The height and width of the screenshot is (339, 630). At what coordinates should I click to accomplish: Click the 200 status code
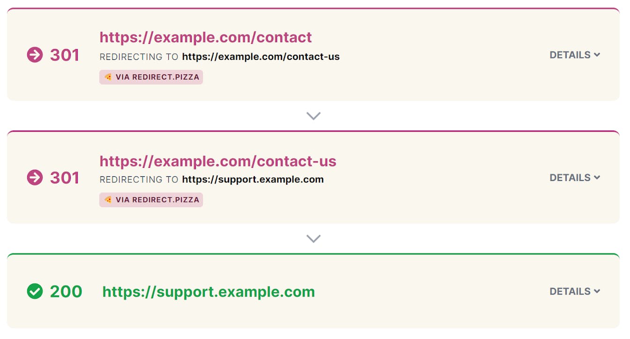[66, 291]
